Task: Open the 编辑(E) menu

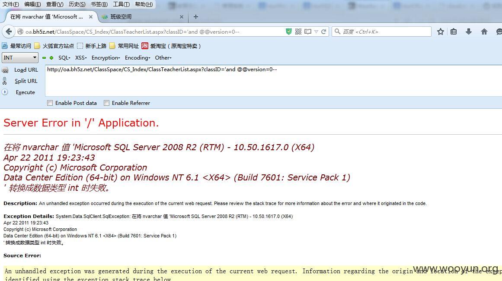Action: pos(33,4)
